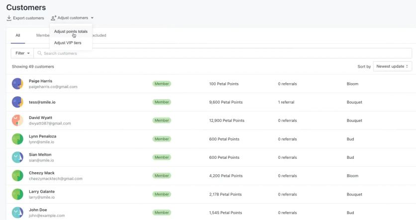The width and height of the screenshot is (416, 220).
Task: Open tess@smile.io's avatar
Action: [x=17, y=102]
